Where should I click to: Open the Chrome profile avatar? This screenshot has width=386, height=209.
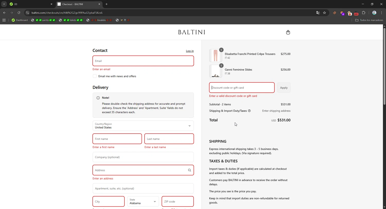click(x=374, y=13)
